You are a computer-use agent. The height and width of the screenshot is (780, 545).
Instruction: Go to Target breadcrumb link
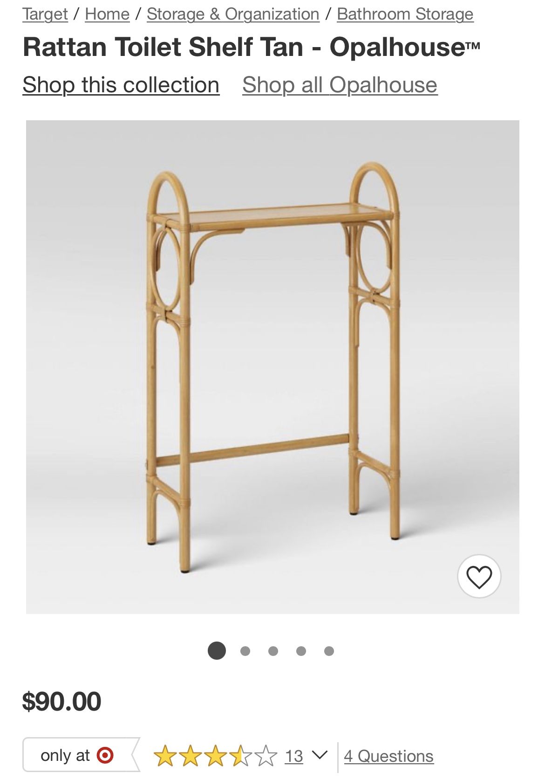tap(45, 14)
